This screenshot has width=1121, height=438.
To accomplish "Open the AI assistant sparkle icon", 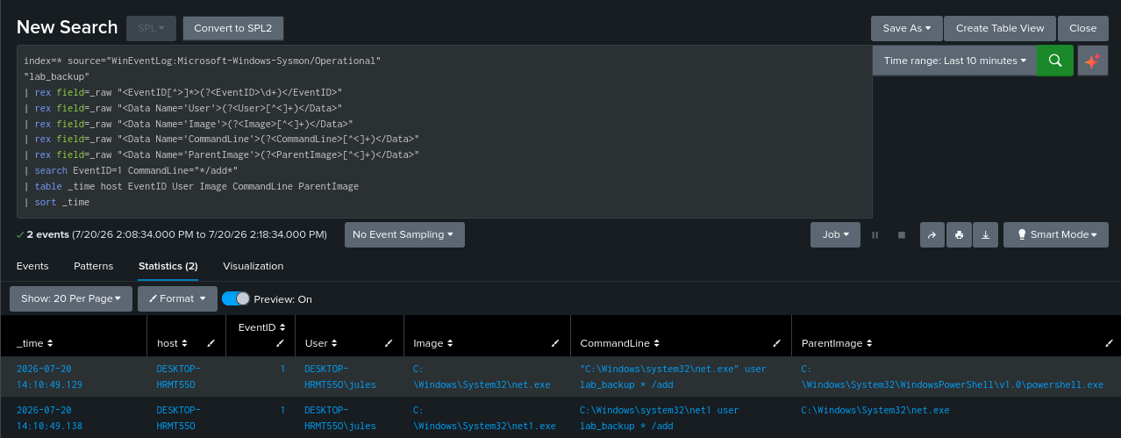I will point(1092,61).
